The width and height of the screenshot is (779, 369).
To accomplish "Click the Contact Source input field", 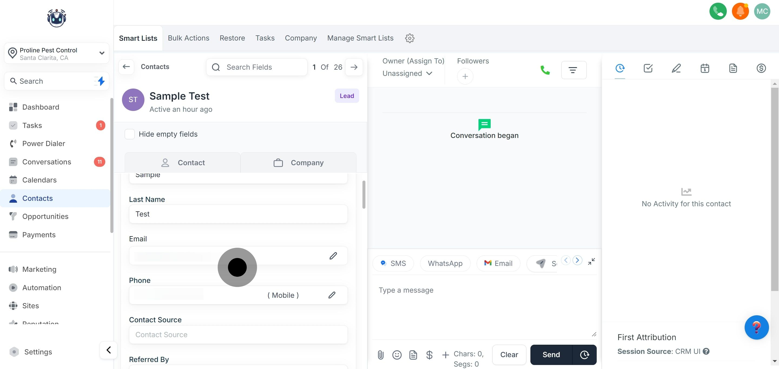I will [x=238, y=335].
